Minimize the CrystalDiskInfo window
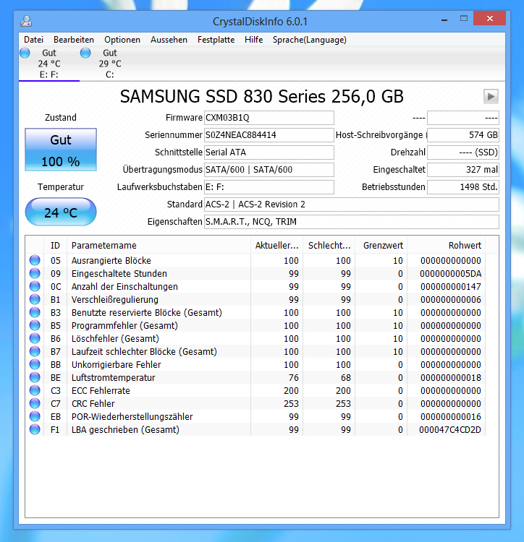This screenshot has height=542, width=524. coord(444,19)
